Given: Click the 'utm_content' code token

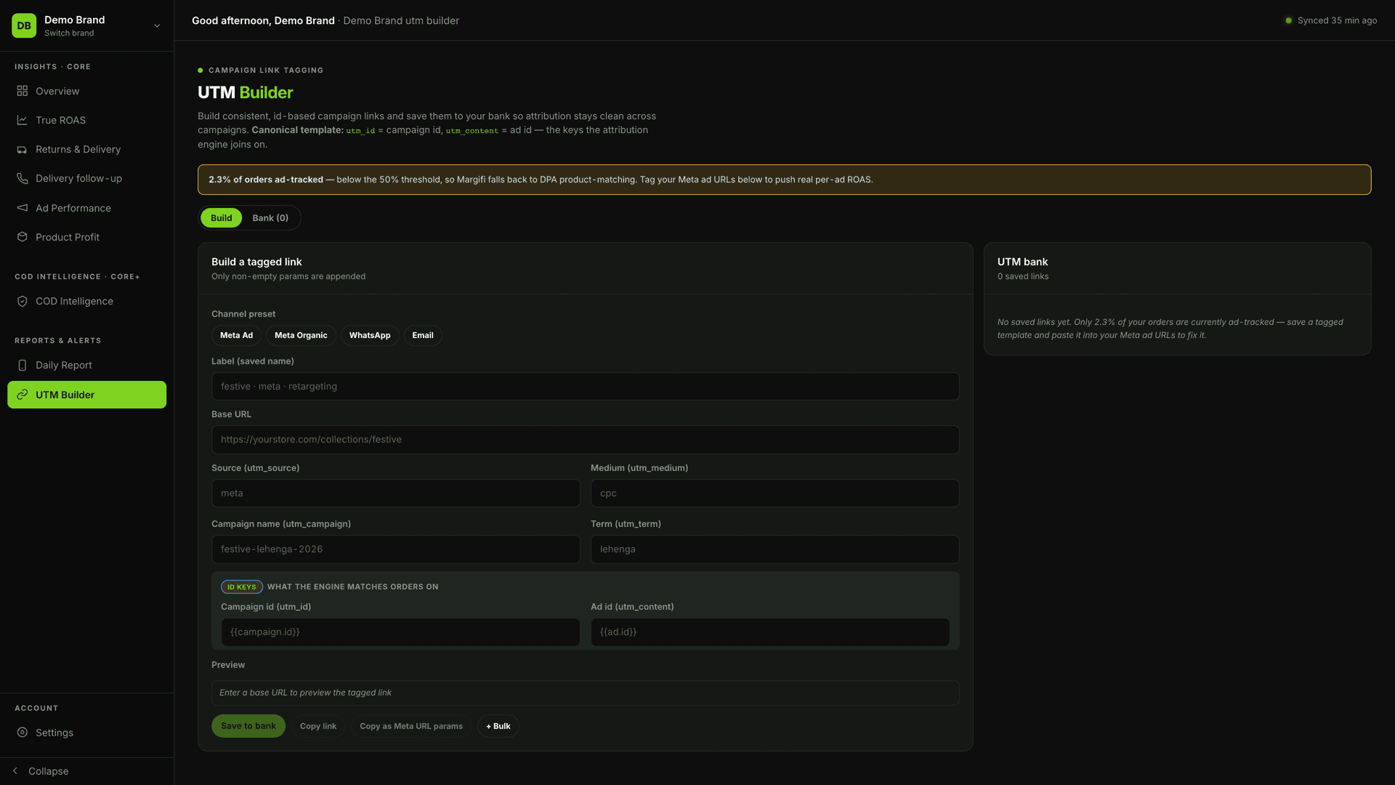Looking at the screenshot, I should [472, 131].
